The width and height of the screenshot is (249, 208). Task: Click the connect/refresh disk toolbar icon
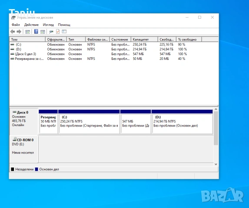coord(51,32)
